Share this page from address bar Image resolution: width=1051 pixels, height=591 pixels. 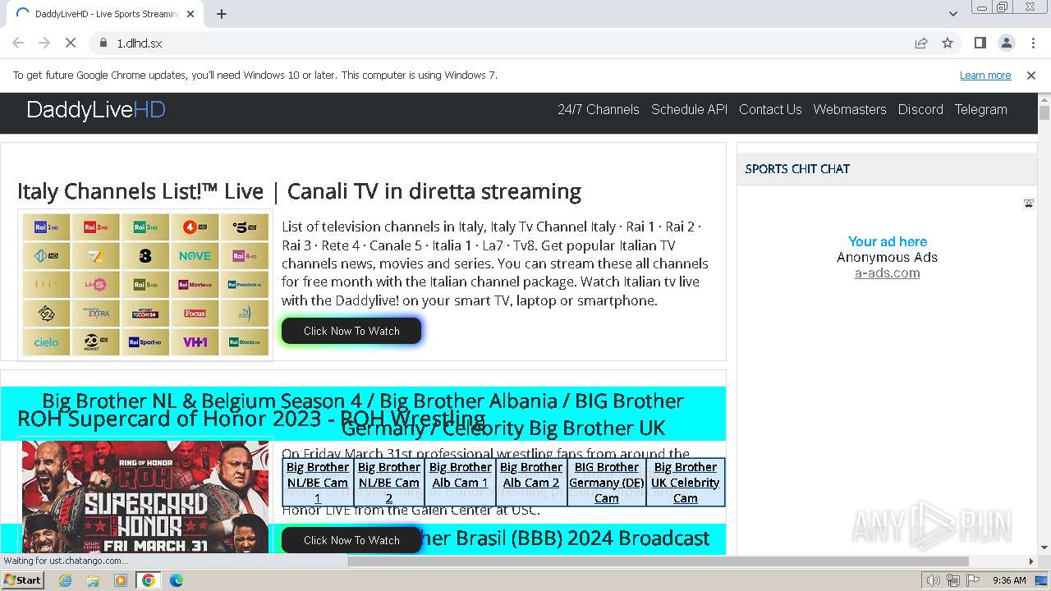tap(921, 43)
